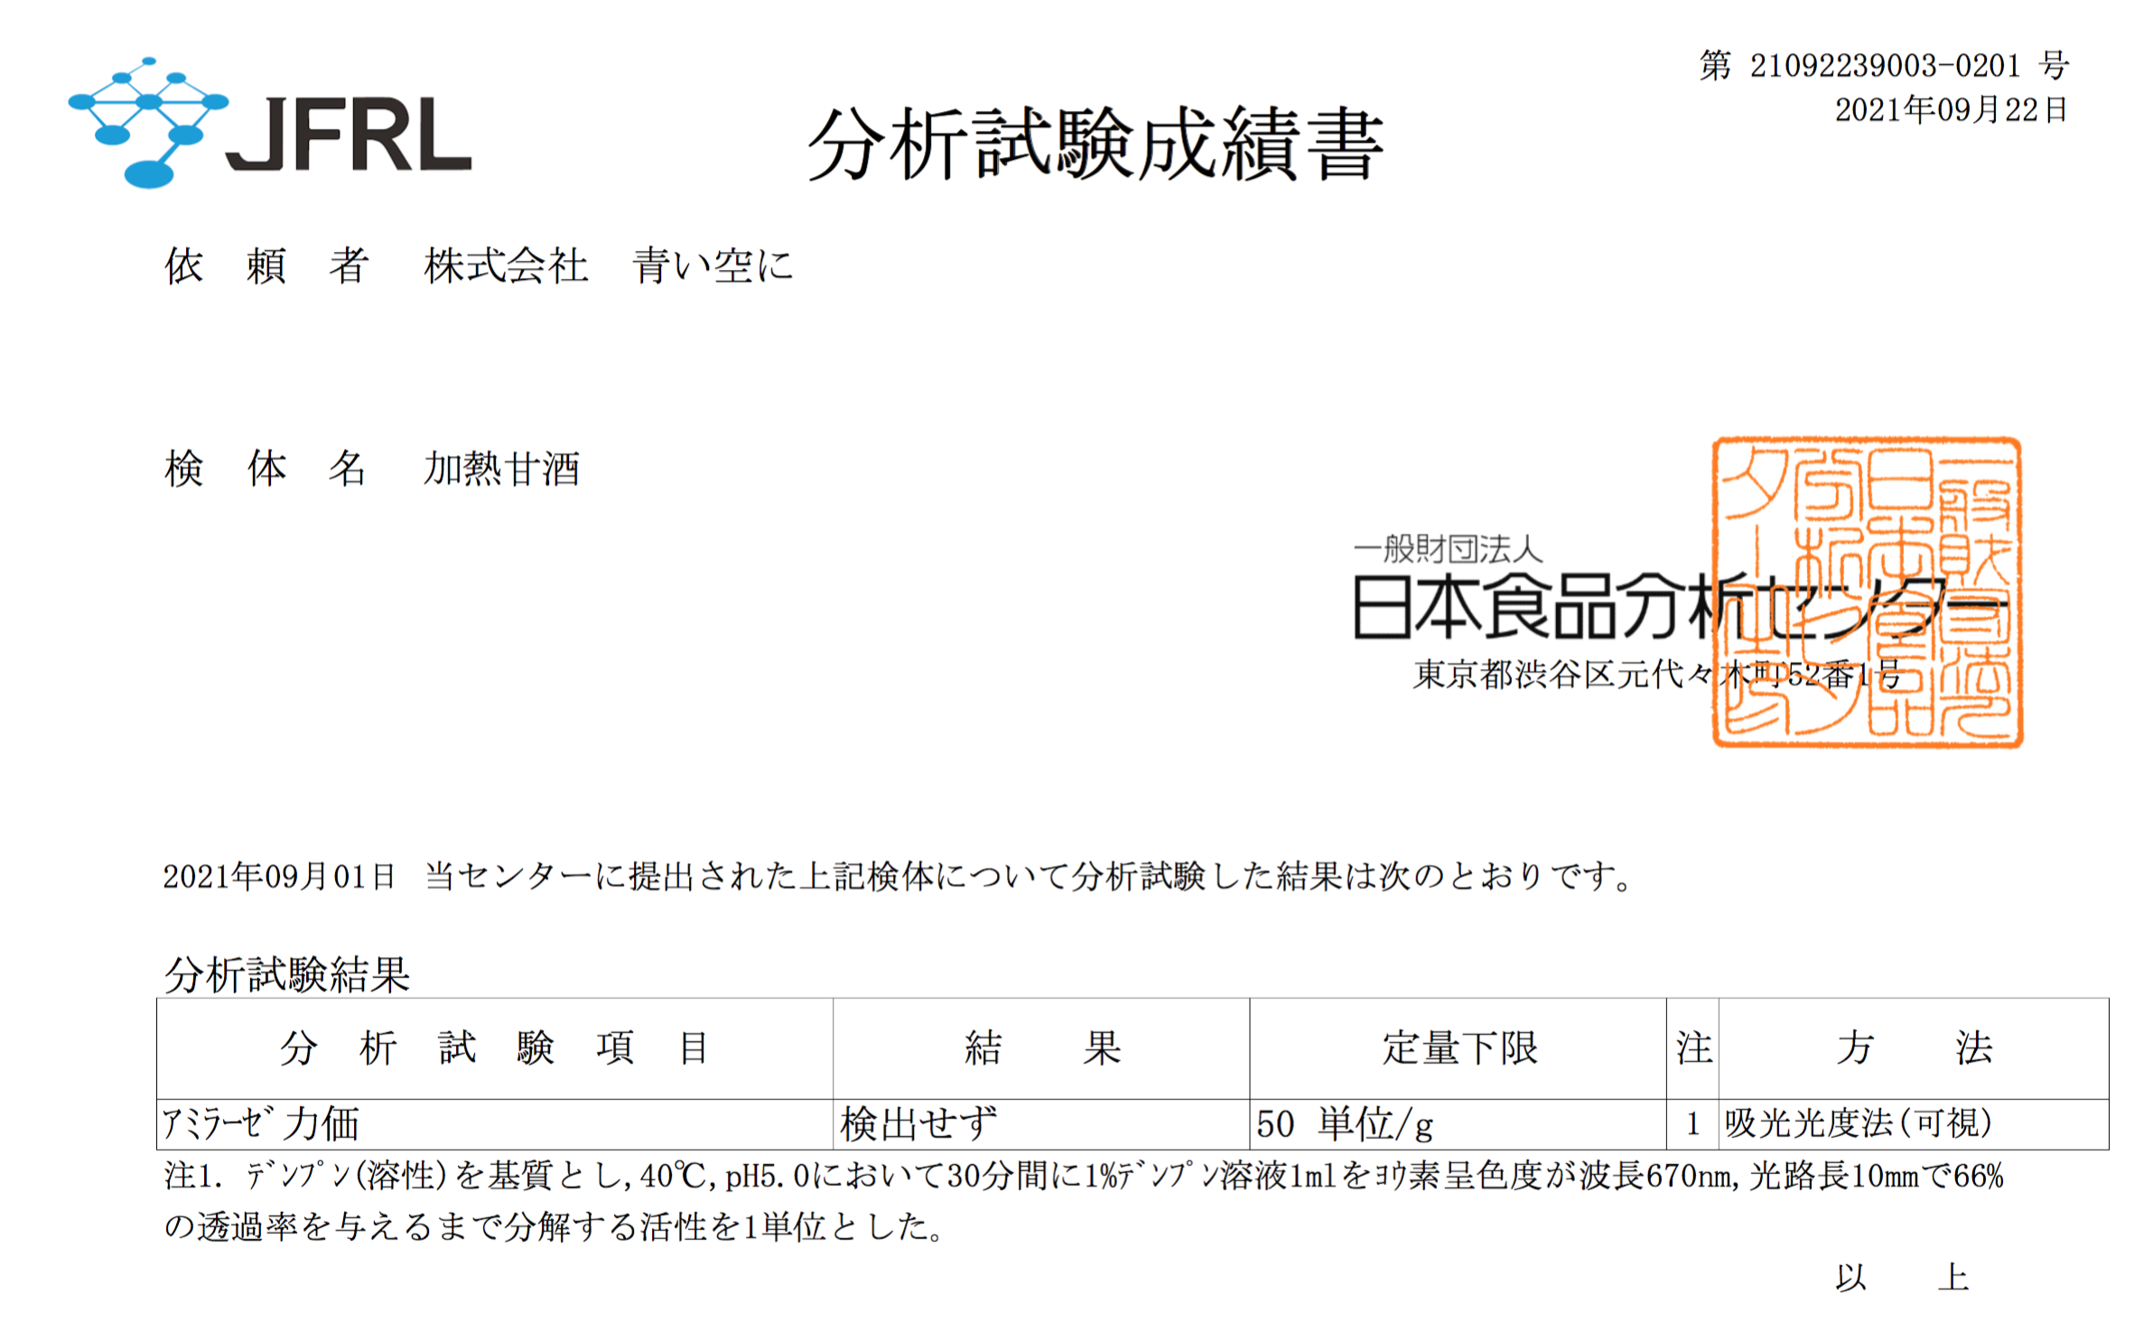Click the 定量下限 column header
2153x1322 pixels.
[1459, 1048]
